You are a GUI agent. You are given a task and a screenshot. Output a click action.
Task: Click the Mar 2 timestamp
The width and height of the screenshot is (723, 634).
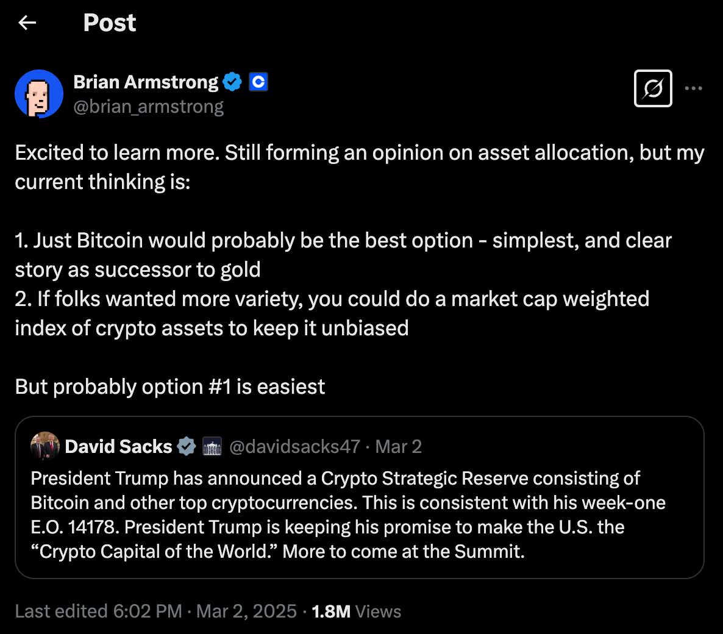[x=397, y=446]
